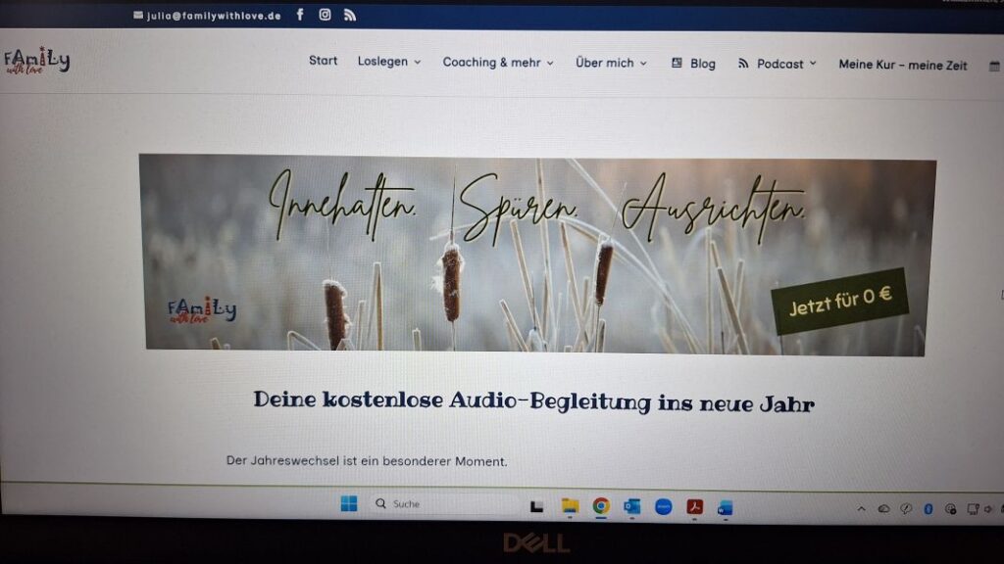Launch Adobe Acrobat from the taskbar
Image resolution: width=1004 pixels, height=564 pixels.
coord(694,507)
